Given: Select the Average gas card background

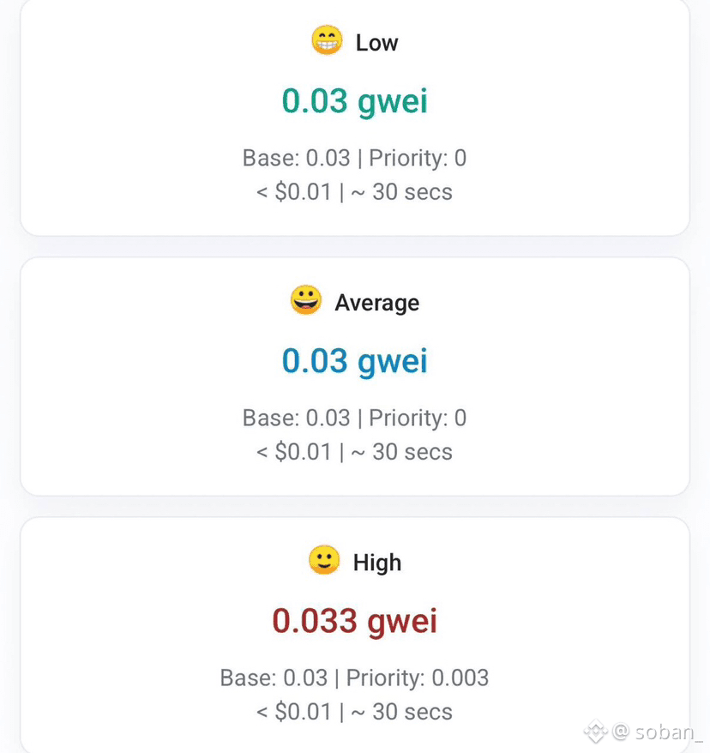Looking at the screenshot, I should point(355,376).
